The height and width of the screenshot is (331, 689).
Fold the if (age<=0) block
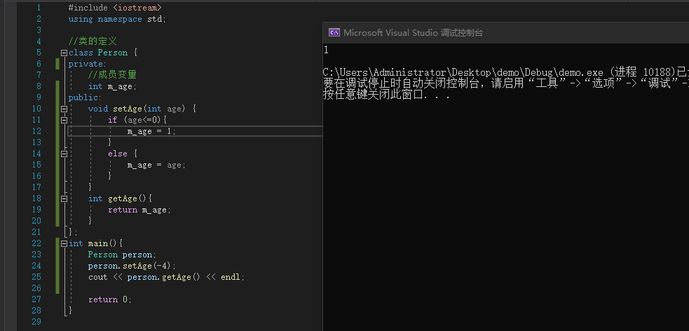pyautogui.click(x=64, y=120)
